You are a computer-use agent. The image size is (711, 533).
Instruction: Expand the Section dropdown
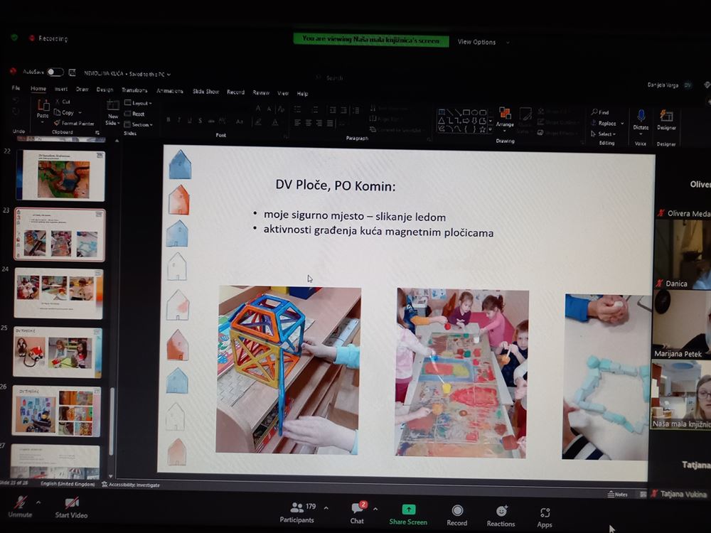pyautogui.click(x=139, y=124)
